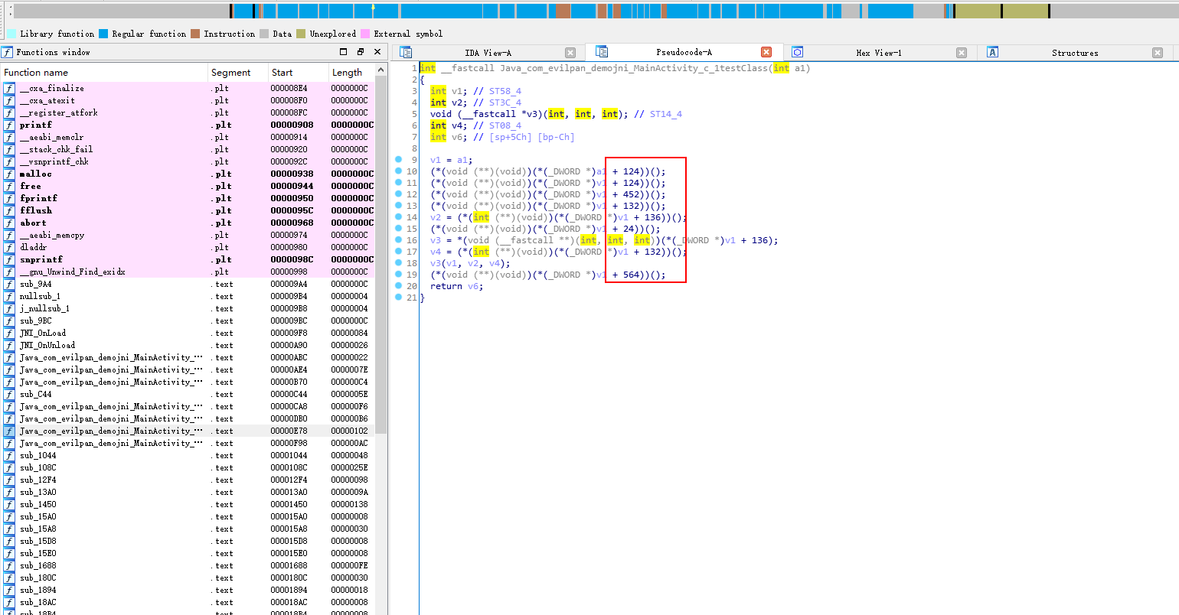Close the Functions window panel
This screenshot has height=615, width=1179.
tap(377, 52)
